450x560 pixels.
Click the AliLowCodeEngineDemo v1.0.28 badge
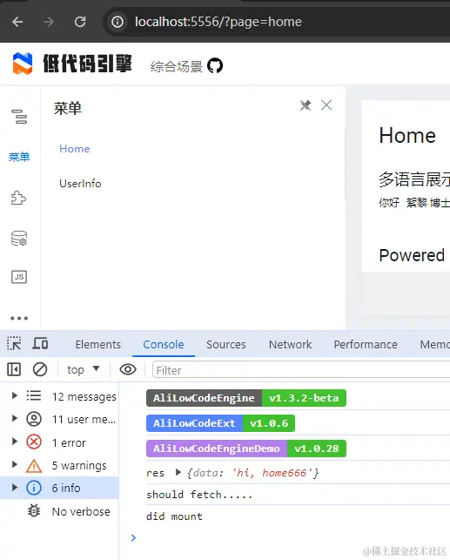pyautogui.click(x=246, y=449)
